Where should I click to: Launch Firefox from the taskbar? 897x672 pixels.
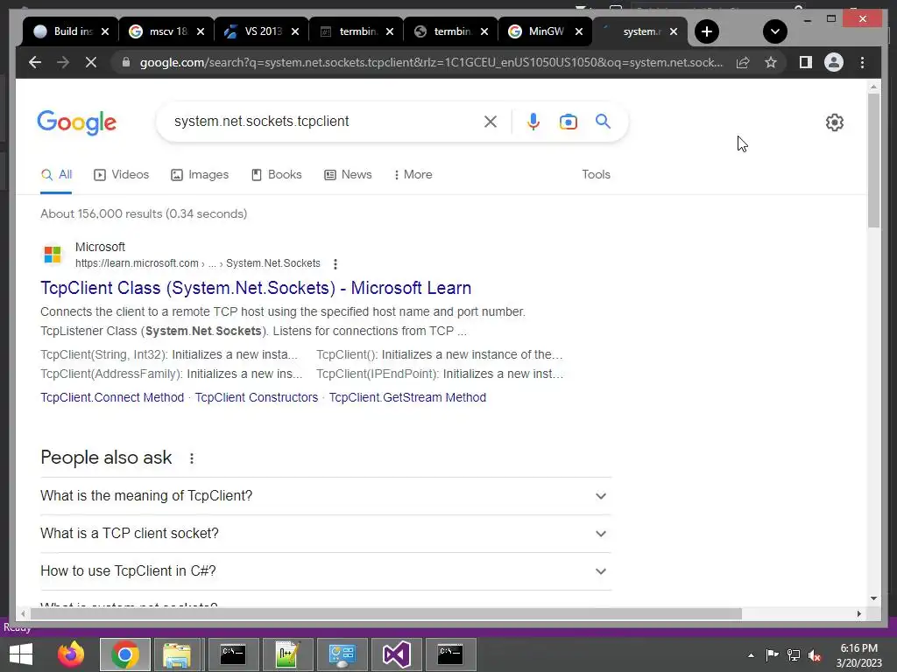pyautogui.click(x=71, y=654)
